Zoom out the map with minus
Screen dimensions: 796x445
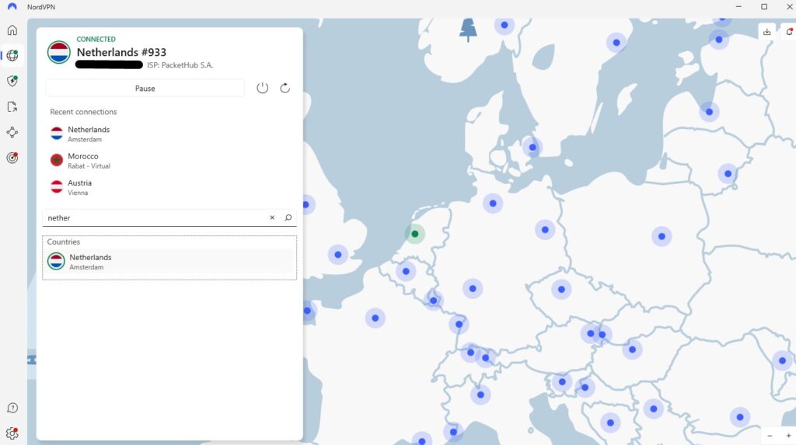tap(770, 436)
